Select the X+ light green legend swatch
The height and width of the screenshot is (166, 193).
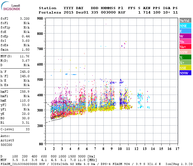[185, 62]
